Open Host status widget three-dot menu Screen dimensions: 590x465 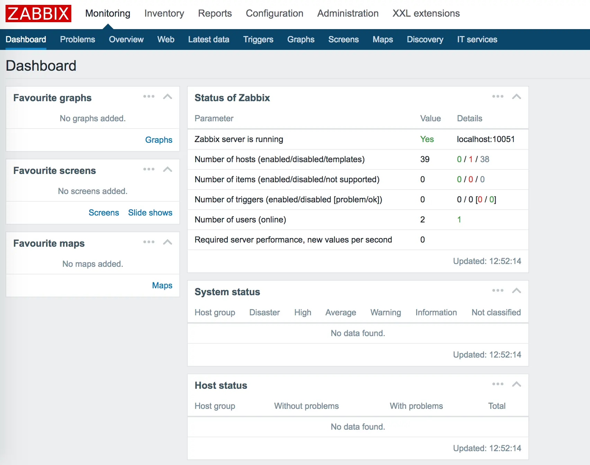(x=498, y=384)
